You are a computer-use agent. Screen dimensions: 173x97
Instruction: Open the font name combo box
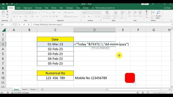21,13
